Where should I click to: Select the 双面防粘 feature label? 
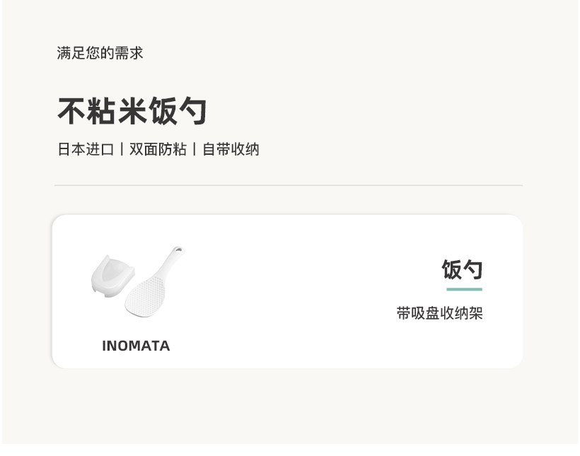pos(158,149)
